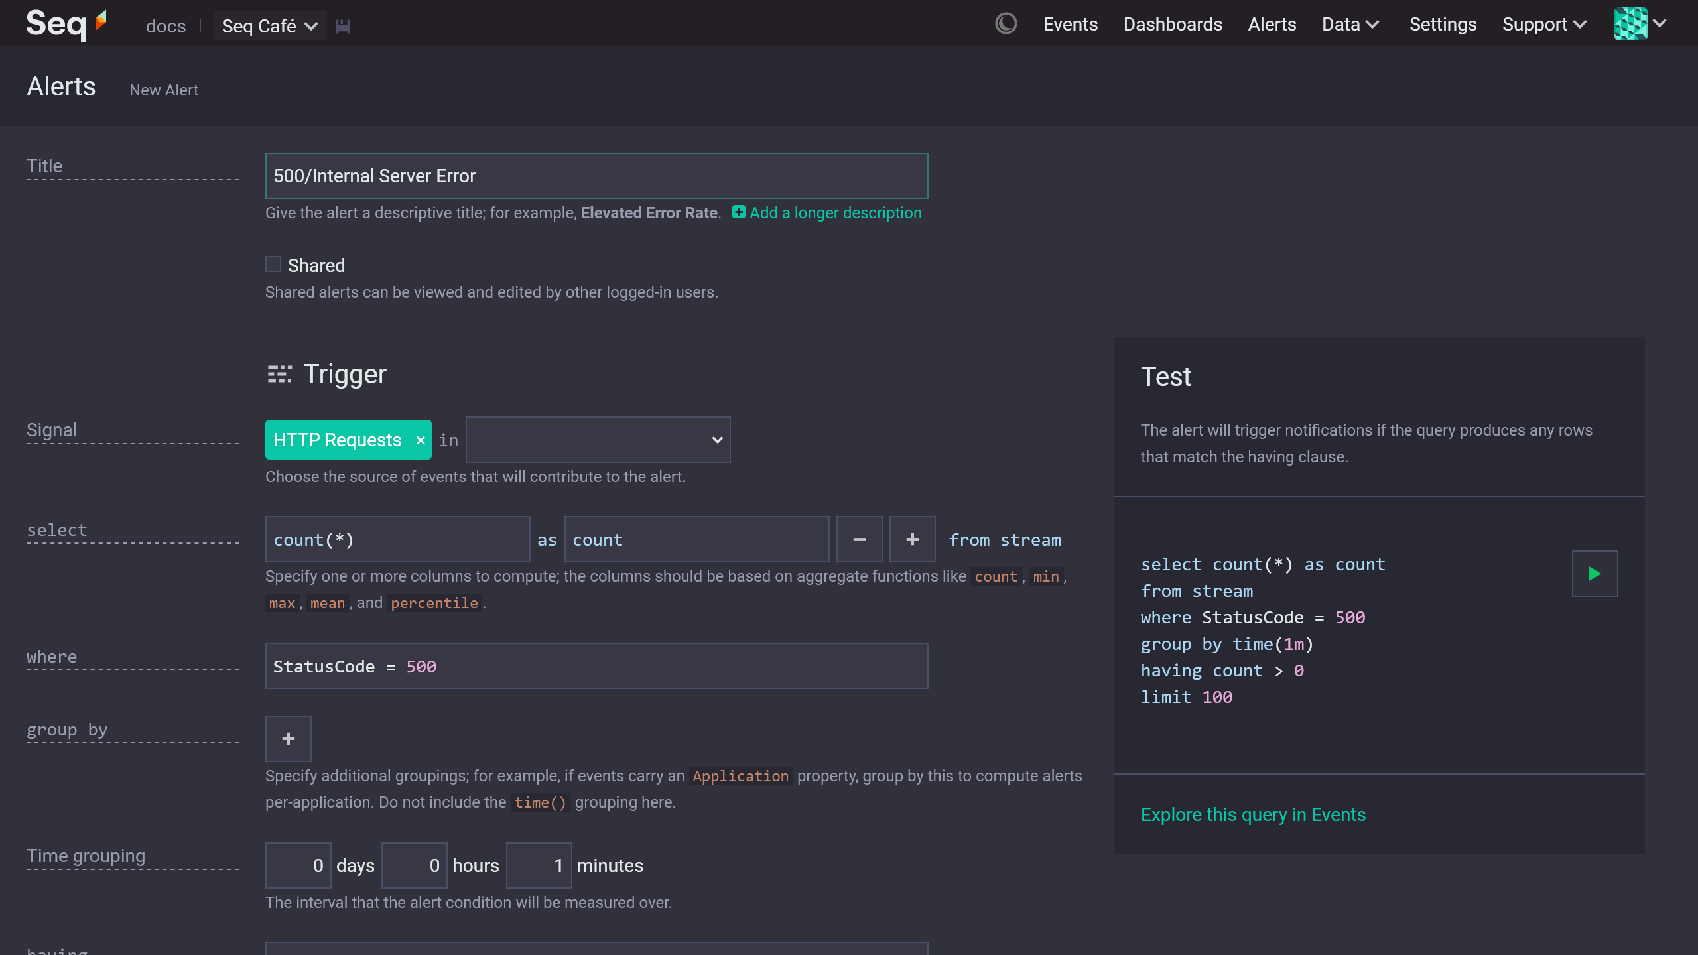Screen dimensions: 1698x955
Task: Add a group by clause
Action: pyautogui.click(x=288, y=739)
